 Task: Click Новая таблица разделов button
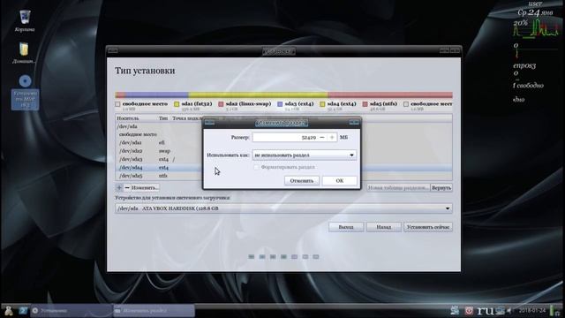pyautogui.click(x=398, y=187)
